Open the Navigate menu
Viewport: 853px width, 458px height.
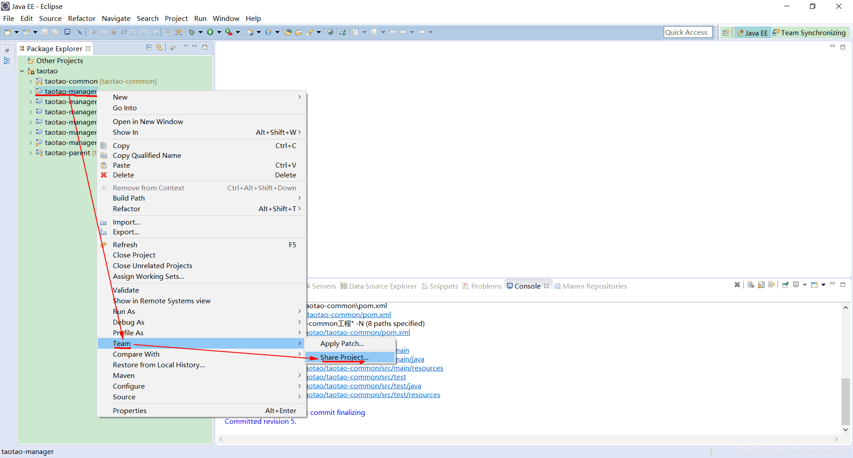coord(116,18)
